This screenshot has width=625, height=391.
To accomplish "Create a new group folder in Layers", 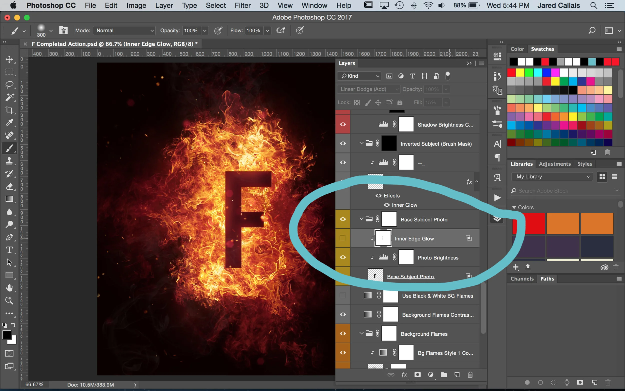I will 443,375.
